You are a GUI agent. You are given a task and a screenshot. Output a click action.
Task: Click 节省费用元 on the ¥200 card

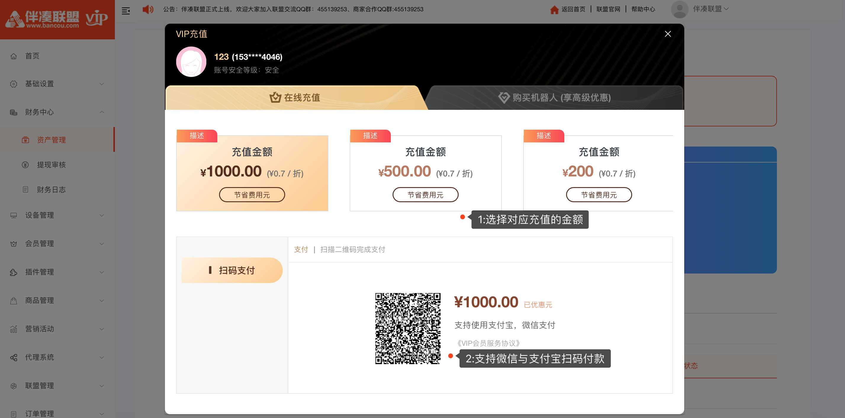(599, 195)
